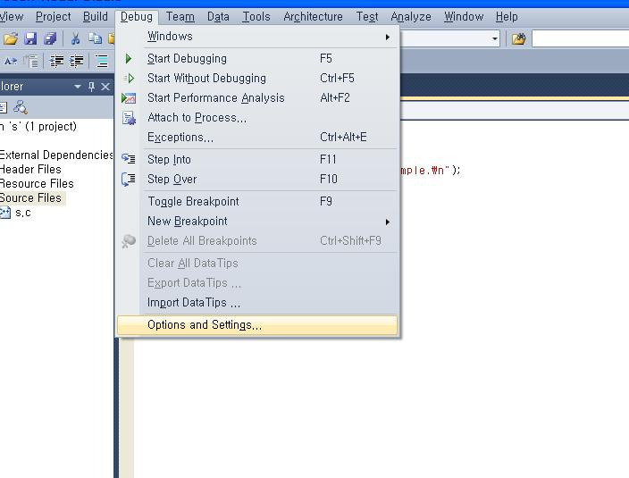Choose Start Debugging

pos(257,59)
